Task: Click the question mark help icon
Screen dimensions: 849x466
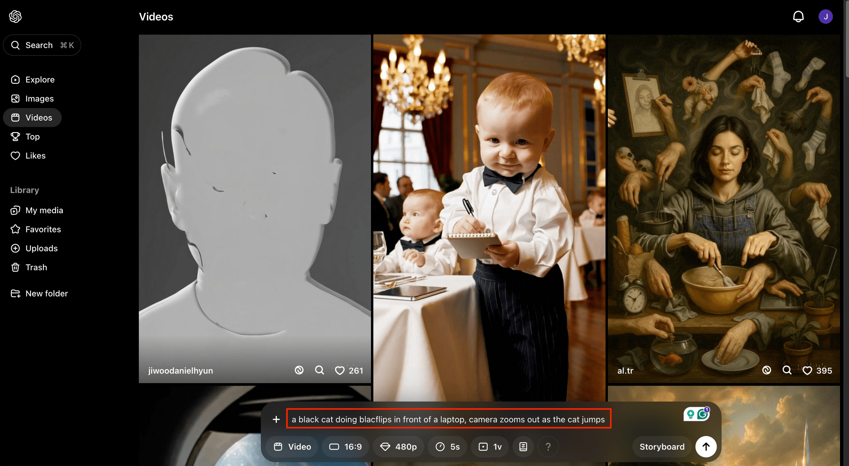Action: tap(548, 447)
